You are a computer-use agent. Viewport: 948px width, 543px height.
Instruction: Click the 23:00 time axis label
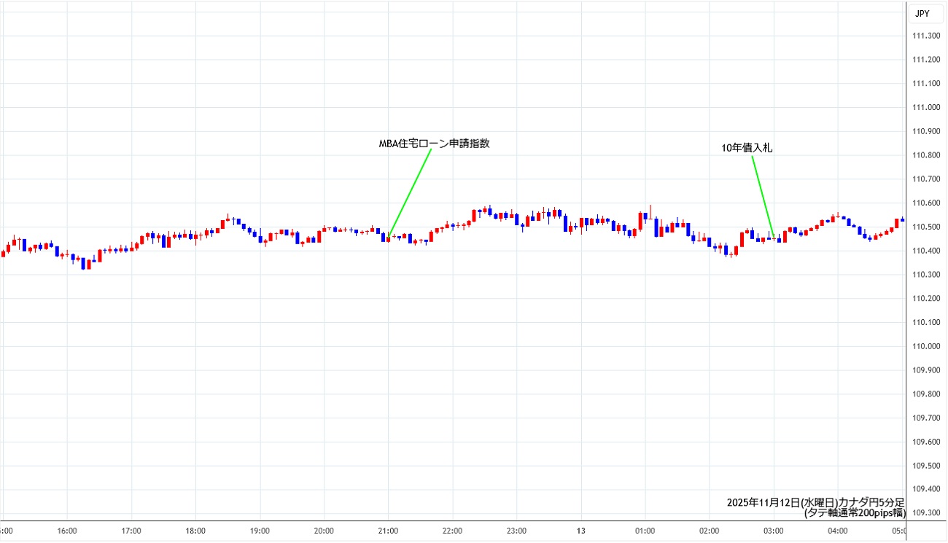(x=516, y=531)
